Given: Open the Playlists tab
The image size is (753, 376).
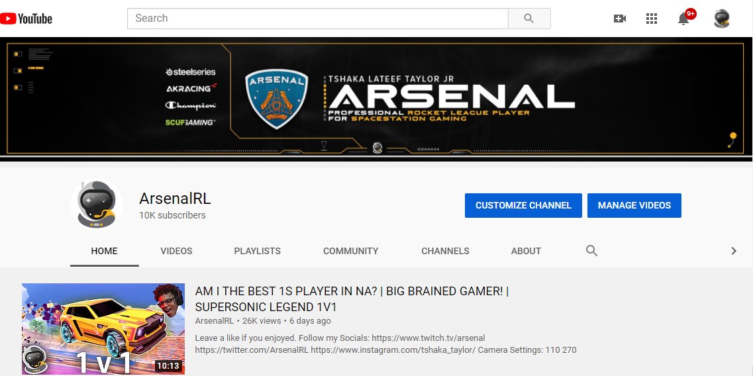Looking at the screenshot, I should (258, 251).
